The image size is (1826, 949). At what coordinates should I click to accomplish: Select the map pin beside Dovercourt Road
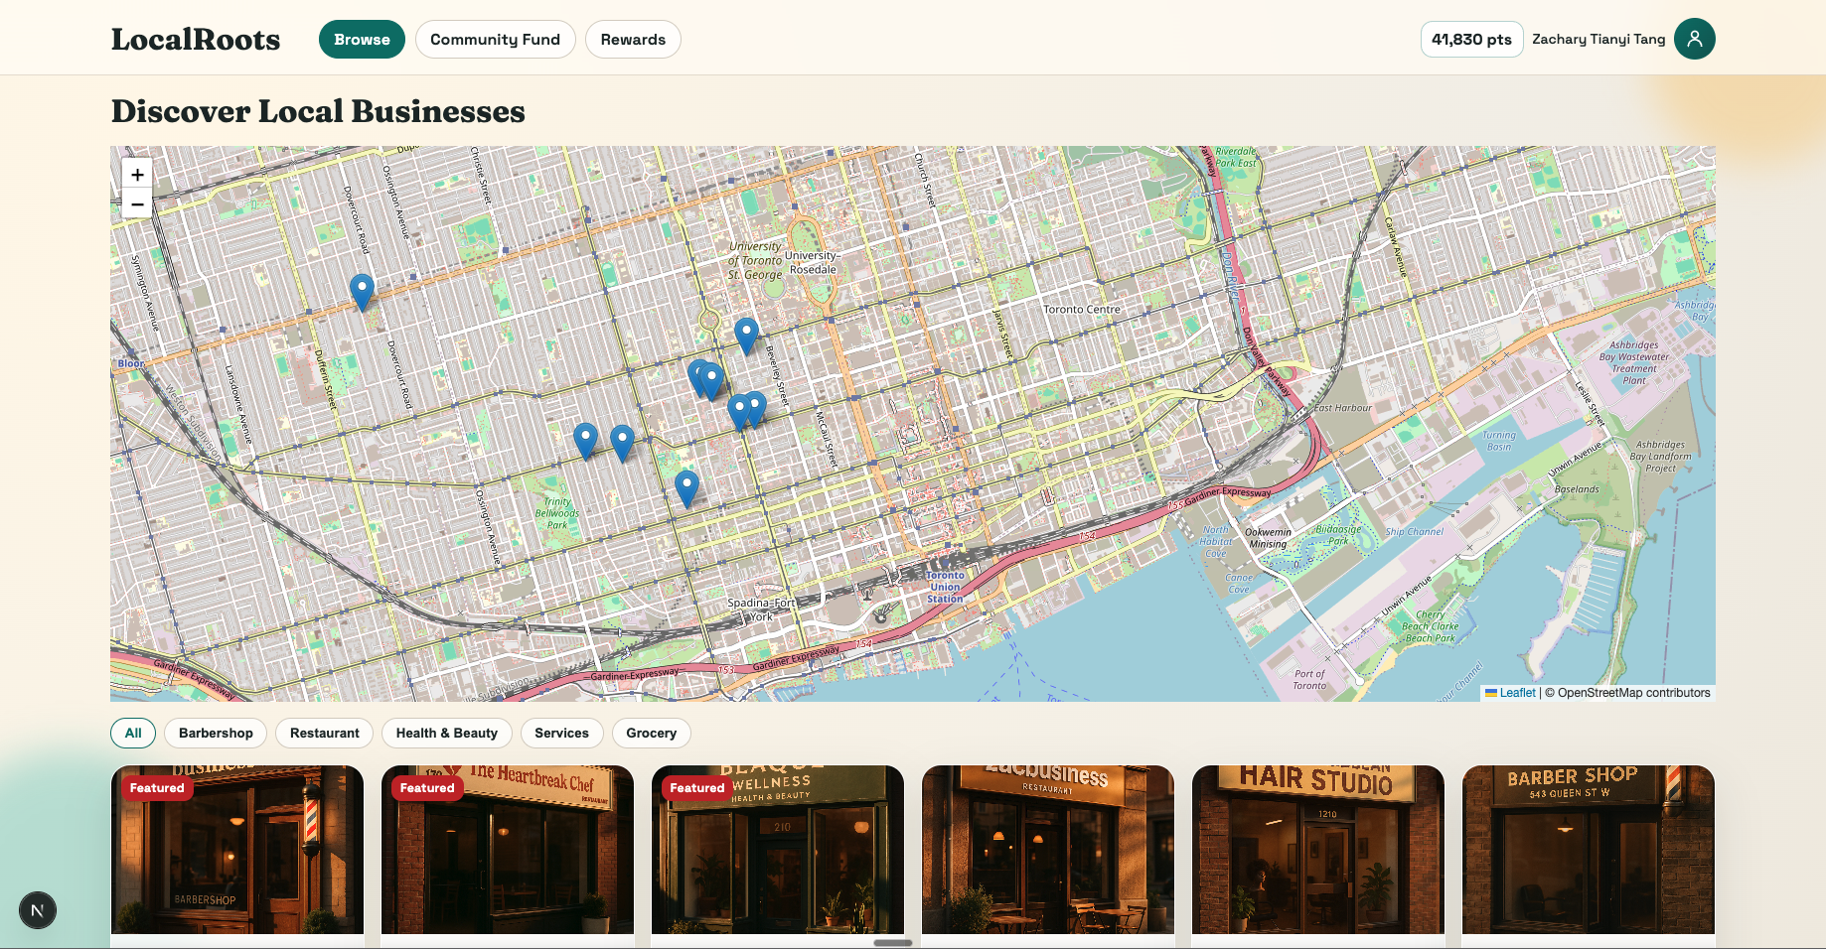362,293
